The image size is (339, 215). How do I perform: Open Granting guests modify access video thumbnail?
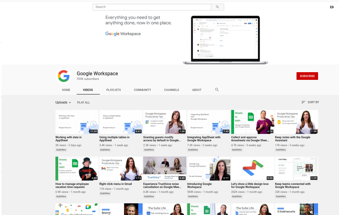point(165,122)
